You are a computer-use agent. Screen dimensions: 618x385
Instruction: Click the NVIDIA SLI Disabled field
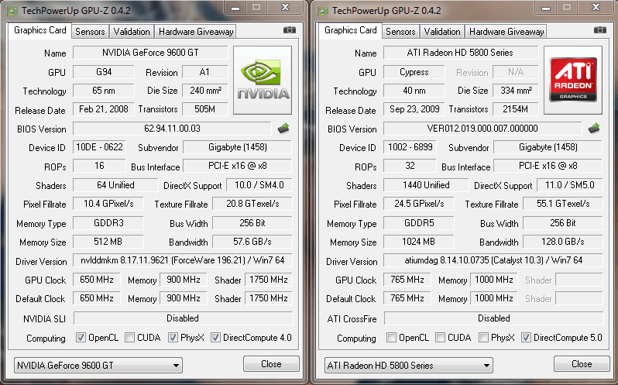(183, 318)
